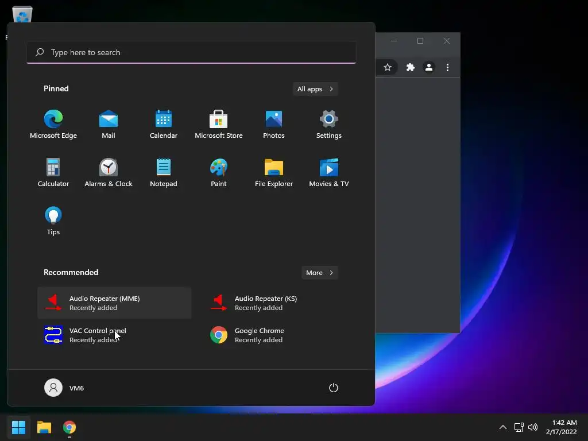This screenshot has width=588, height=441.
Task: Click the Type here to search field
Action: pyautogui.click(x=191, y=52)
